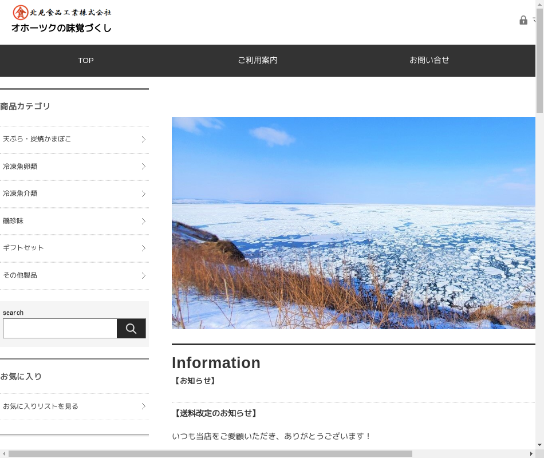Click the horizontal scrollbar left arrow
Image resolution: width=544 pixels, height=458 pixels.
coord(4,453)
